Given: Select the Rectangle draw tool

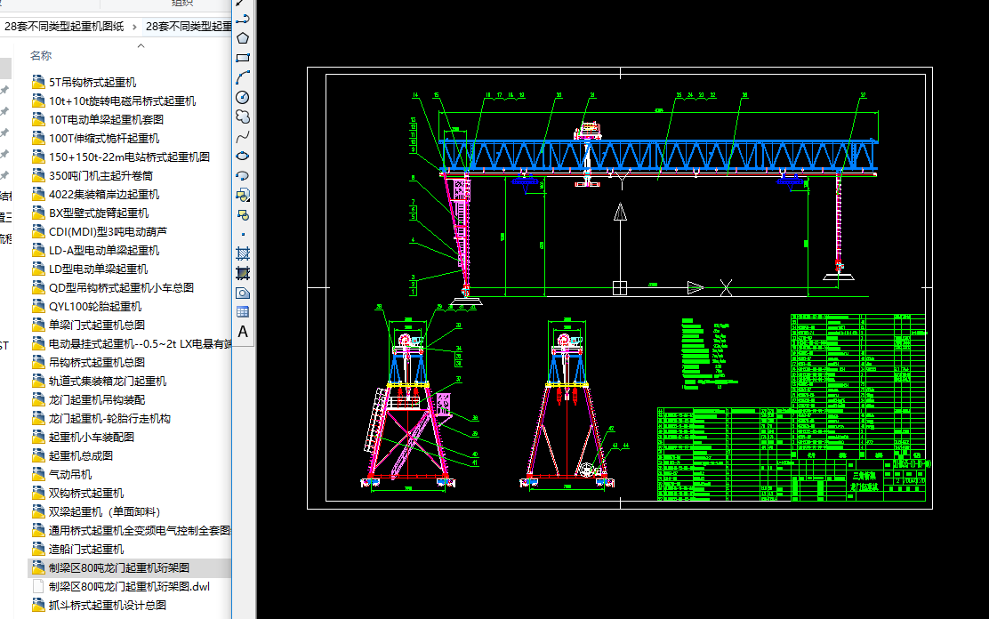Looking at the screenshot, I should (x=242, y=58).
